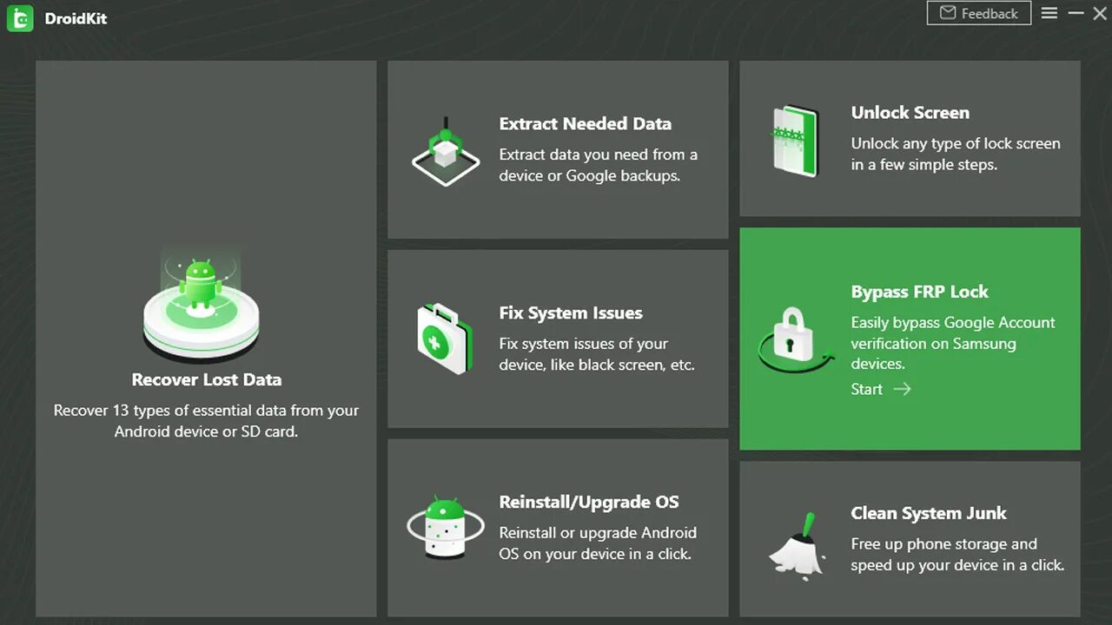
Task: Click the Free up phone storage description
Action: click(x=957, y=555)
